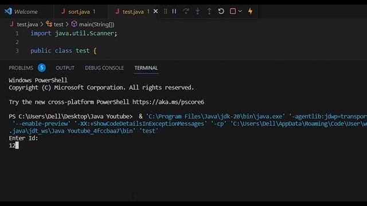Click the terminal input showing 12
The height and width of the screenshot is (206, 367).
[x=12, y=145]
